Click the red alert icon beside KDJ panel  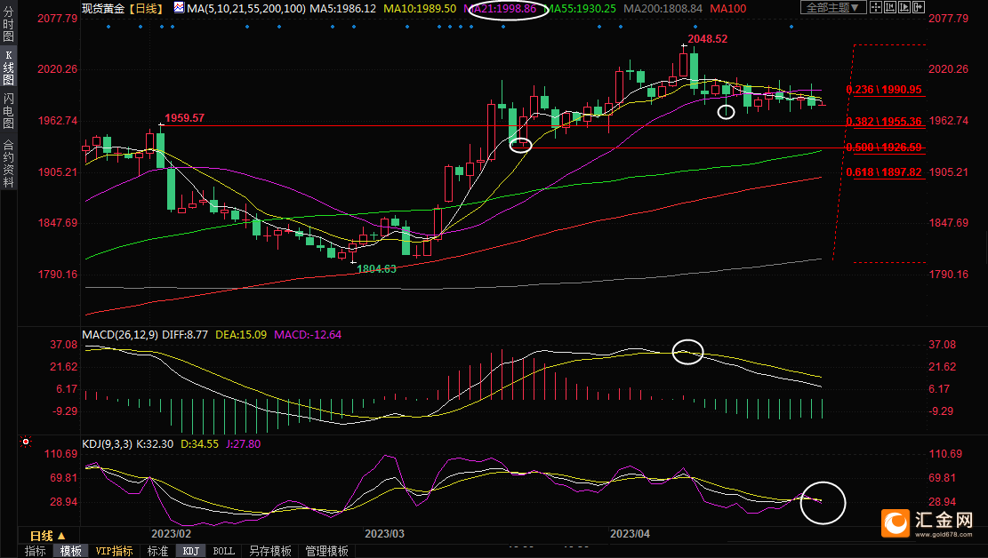25,442
